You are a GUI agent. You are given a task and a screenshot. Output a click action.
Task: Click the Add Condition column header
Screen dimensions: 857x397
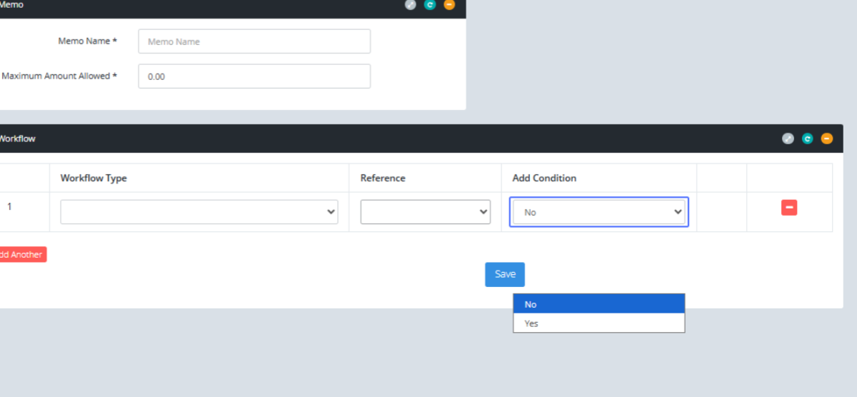pyautogui.click(x=544, y=178)
